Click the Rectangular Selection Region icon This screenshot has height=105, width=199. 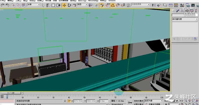click(x=53, y=5)
